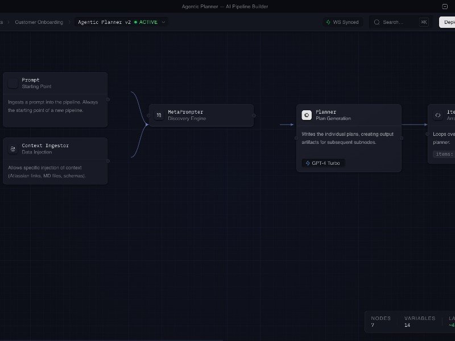Open the Customer Onboarding breadcrumb
The width and height of the screenshot is (455, 341).
pos(39,22)
